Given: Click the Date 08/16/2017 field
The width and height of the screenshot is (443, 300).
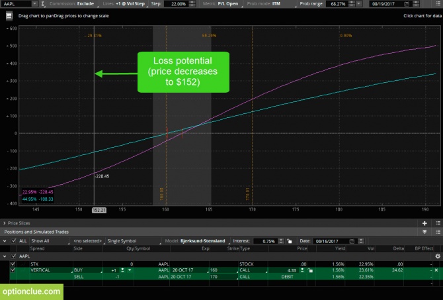Looking at the screenshot, I should click(331, 241).
